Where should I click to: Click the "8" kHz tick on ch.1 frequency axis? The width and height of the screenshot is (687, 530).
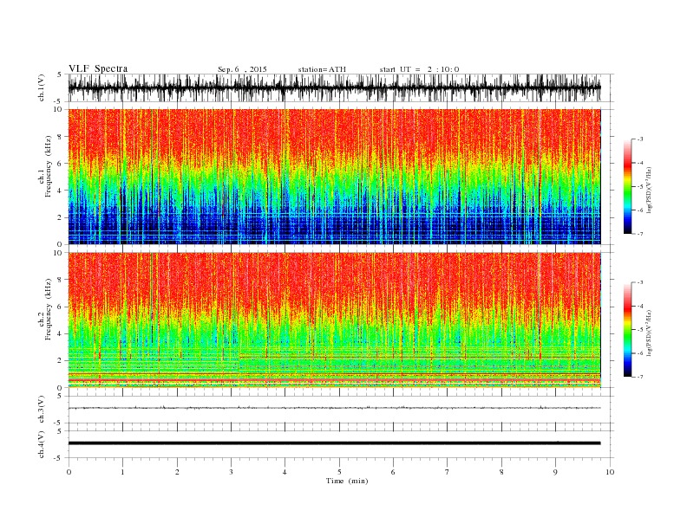tap(61, 137)
